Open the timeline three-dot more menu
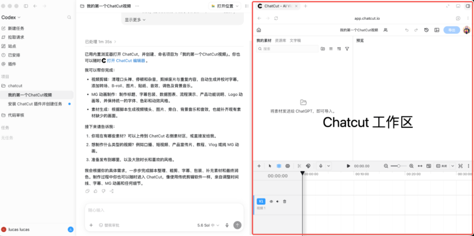The width and height of the screenshot is (474, 236). (x=469, y=166)
